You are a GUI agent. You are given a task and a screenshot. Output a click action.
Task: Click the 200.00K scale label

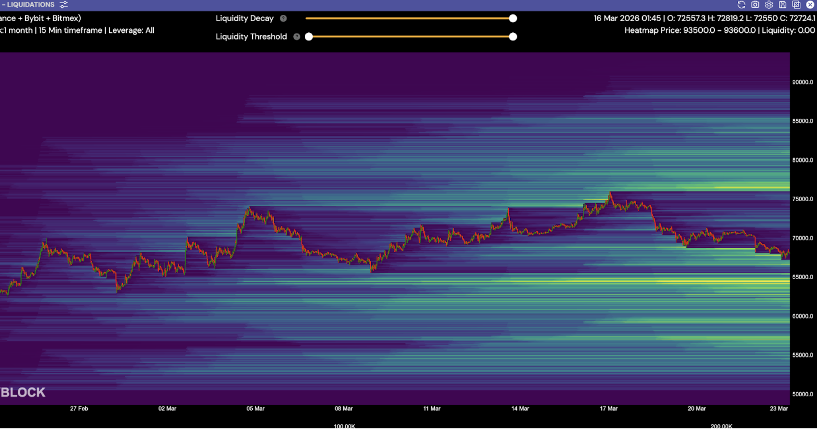click(721, 426)
